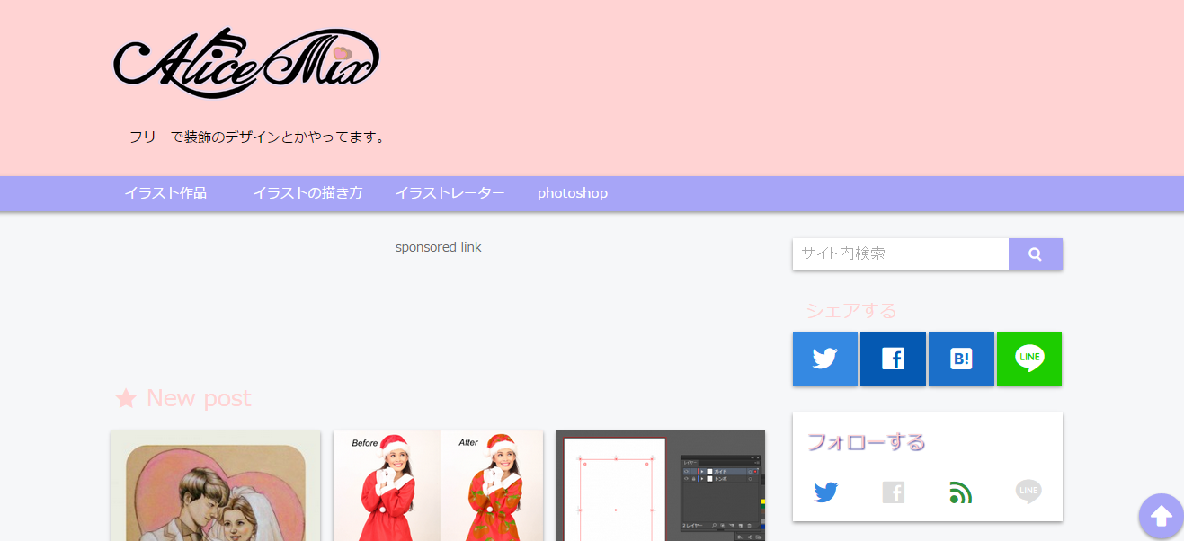The width and height of the screenshot is (1184, 541).
Task: Open the photoshop category
Action: [x=573, y=193]
